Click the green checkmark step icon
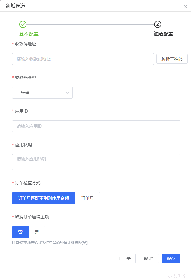 click(23, 24)
